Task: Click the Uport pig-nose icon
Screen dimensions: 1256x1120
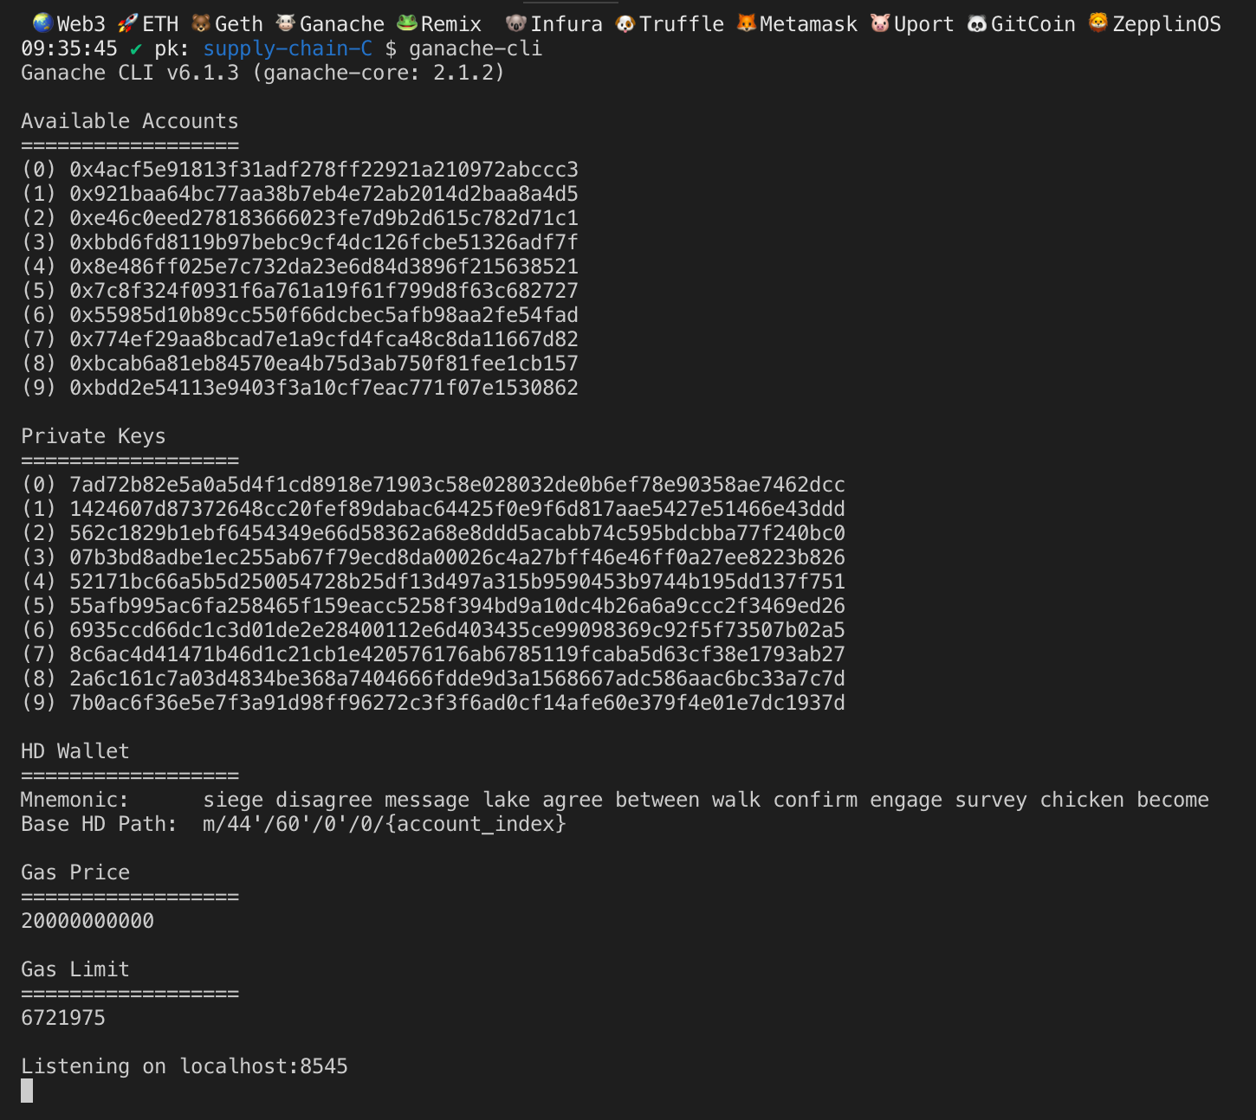Action: (x=879, y=23)
